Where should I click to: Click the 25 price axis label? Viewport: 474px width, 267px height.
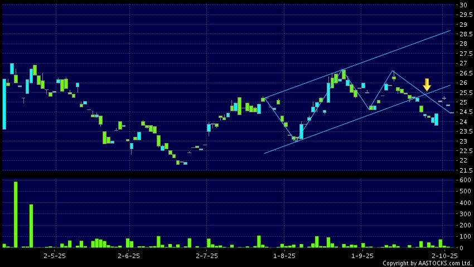pyautogui.click(x=463, y=102)
